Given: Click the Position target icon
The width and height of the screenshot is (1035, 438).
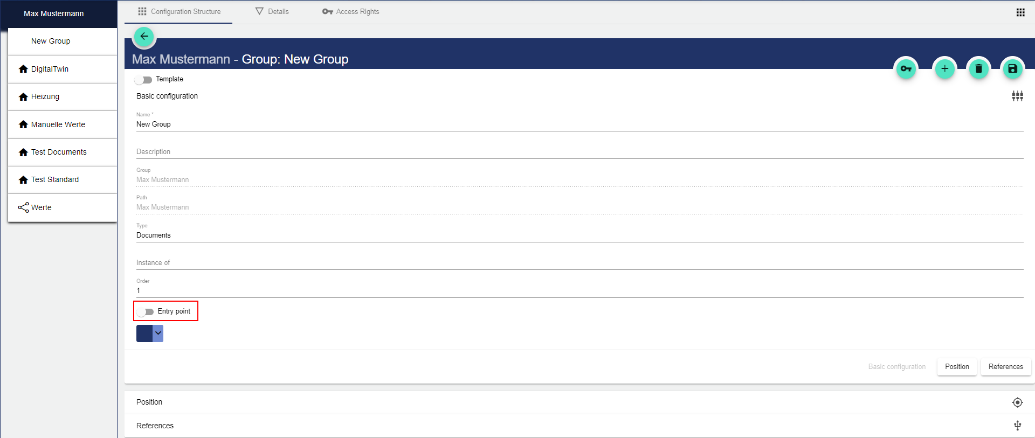Looking at the screenshot, I should pyautogui.click(x=1017, y=402).
